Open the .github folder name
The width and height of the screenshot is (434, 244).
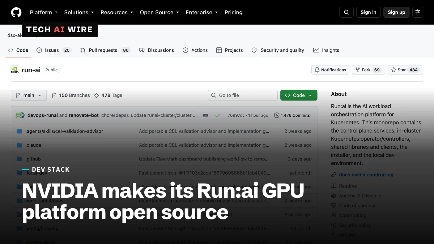click(33, 159)
